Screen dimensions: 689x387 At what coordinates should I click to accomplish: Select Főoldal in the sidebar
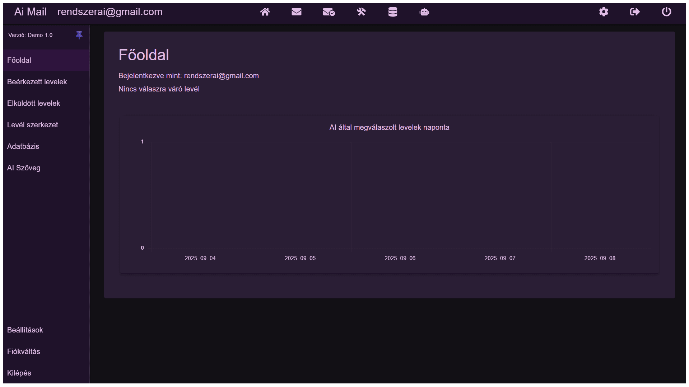click(19, 60)
